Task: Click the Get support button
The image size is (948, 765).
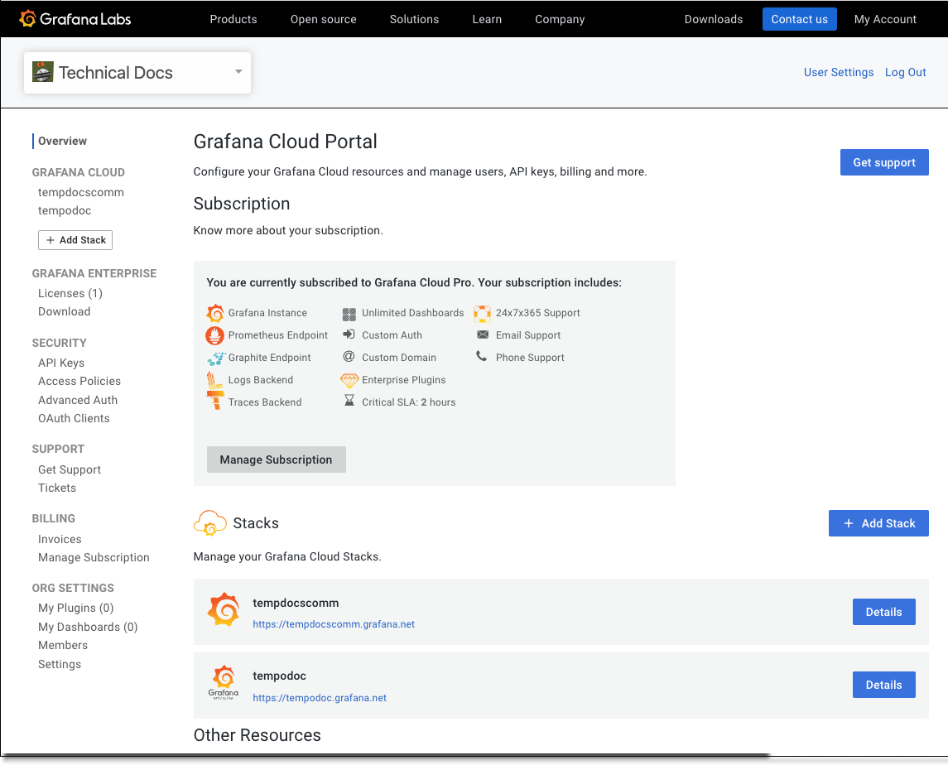Action: tap(884, 162)
